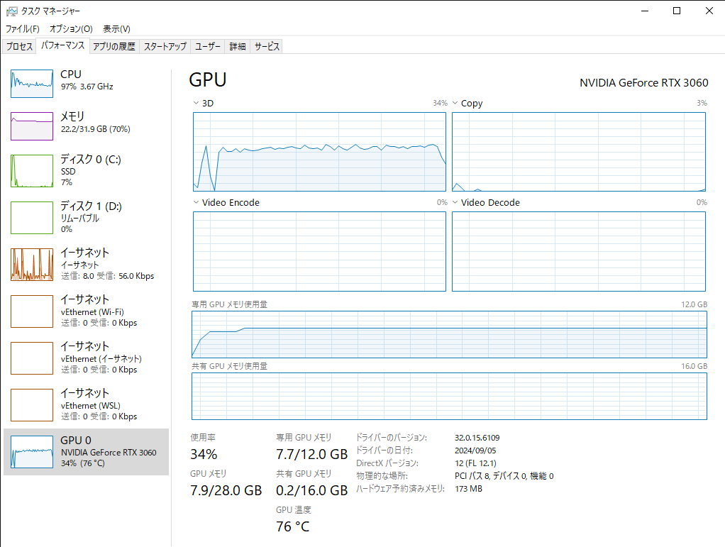Click the 3D engine usage graph

tap(319, 152)
